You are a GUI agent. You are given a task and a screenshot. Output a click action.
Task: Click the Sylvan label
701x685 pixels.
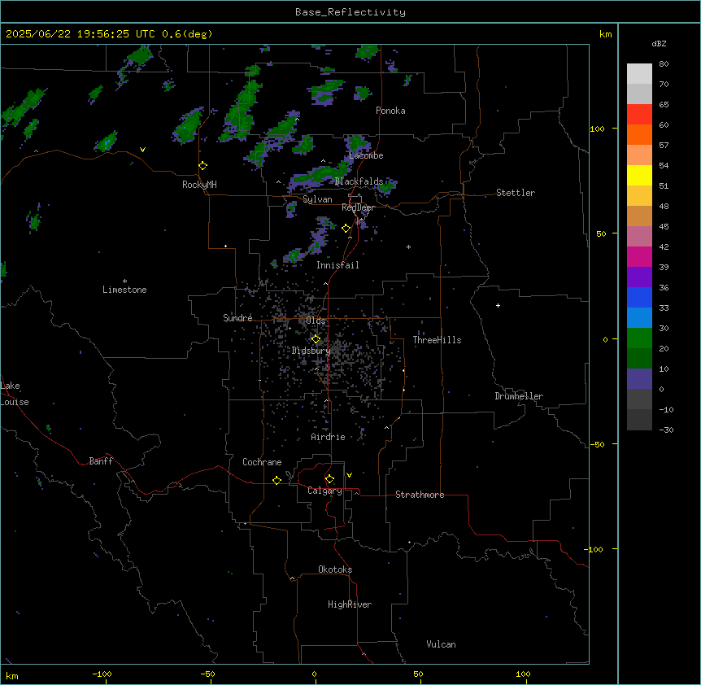(317, 199)
